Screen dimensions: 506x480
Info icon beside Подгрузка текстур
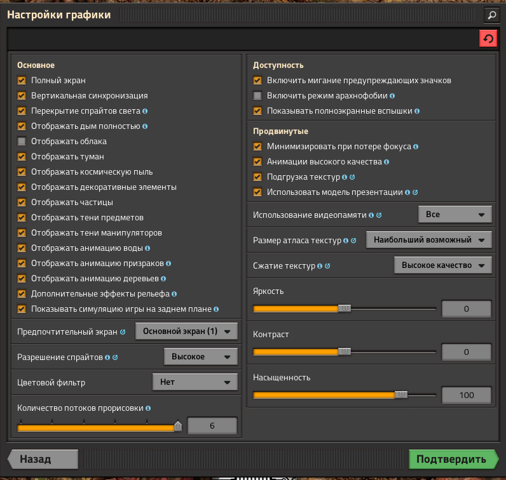click(x=345, y=177)
